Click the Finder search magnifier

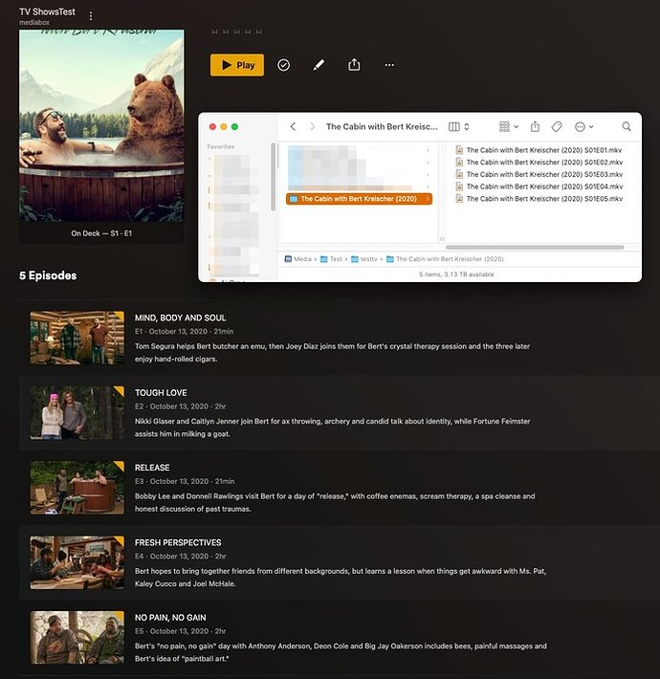point(627,126)
